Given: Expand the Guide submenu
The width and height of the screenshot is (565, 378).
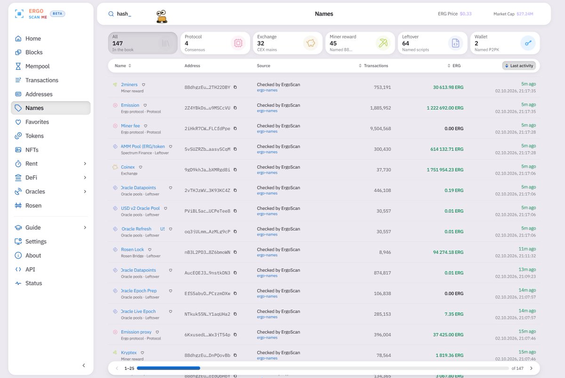Looking at the screenshot, I should [85, 228].
